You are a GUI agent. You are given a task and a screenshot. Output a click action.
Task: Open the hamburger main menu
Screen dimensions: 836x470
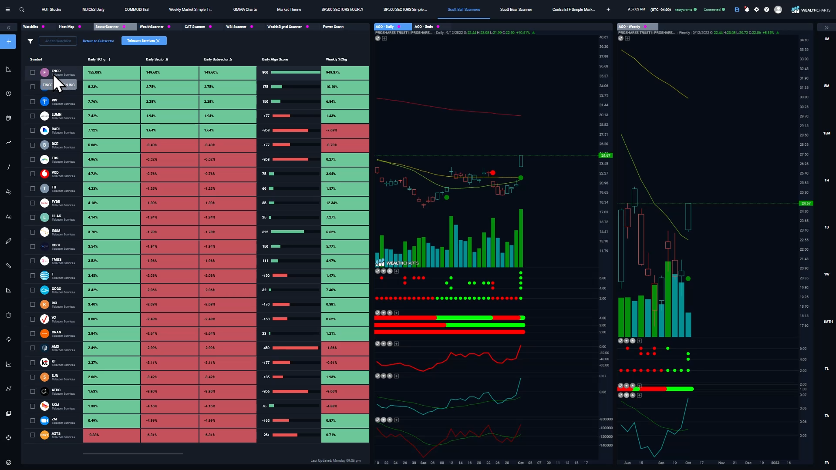pyautogui.click(x=7, y=9)
